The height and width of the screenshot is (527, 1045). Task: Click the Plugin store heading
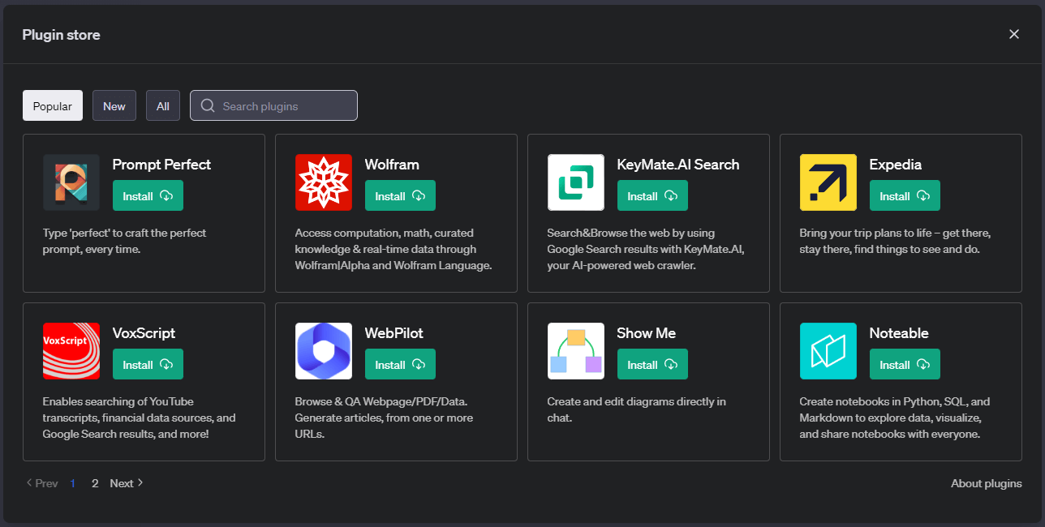(x=62, y=34)
